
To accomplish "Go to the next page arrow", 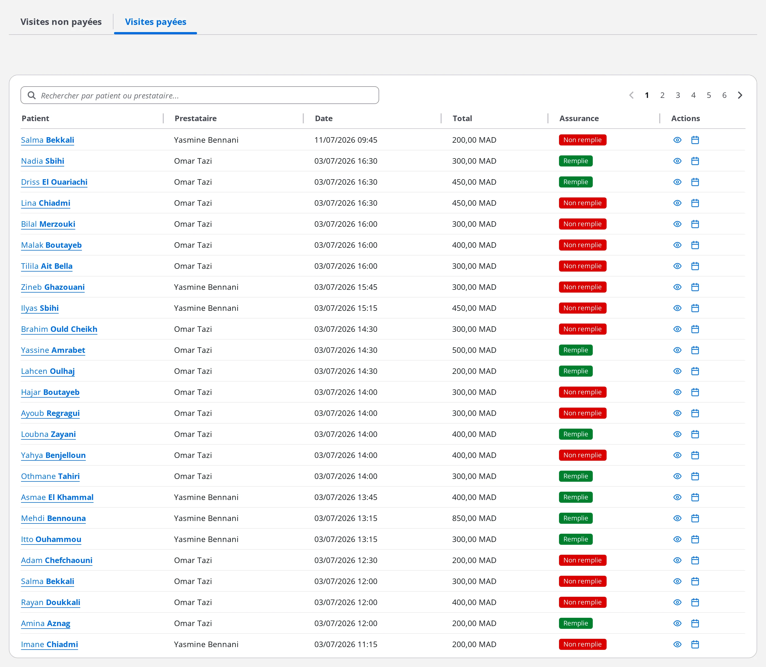I will click(740, 95).
